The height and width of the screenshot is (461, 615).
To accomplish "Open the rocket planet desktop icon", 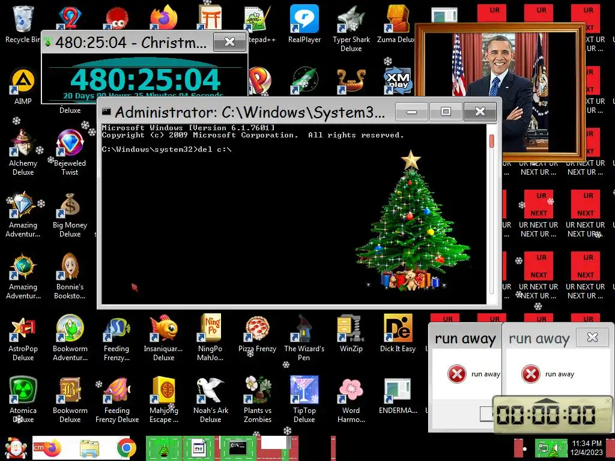I will pyautogui.click(x=304, y=81).
